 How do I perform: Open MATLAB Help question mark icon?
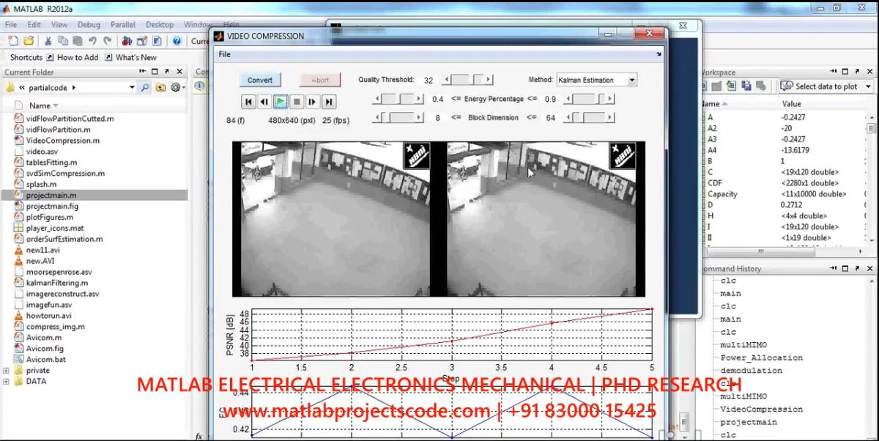coord(177,41)
